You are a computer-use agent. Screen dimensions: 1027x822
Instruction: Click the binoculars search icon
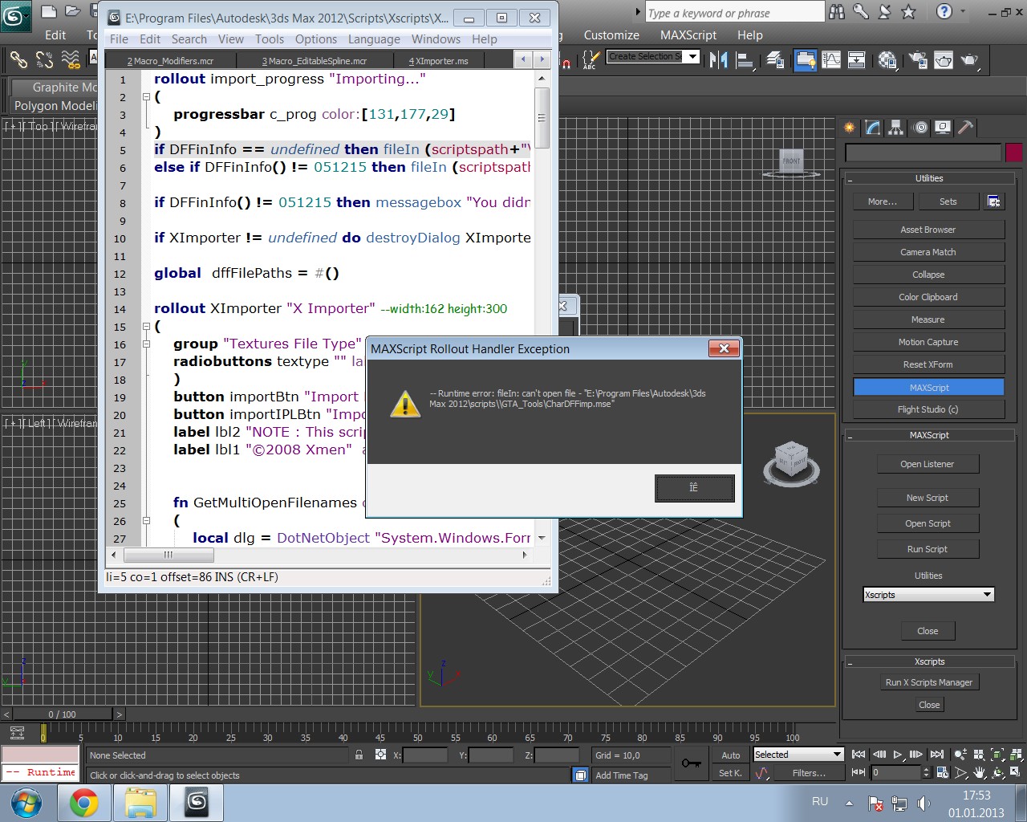[837, 11]
